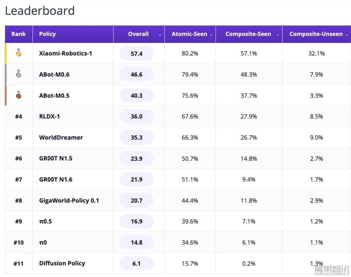Sort by the Composite-Unseen column arrow

[347, 35]
